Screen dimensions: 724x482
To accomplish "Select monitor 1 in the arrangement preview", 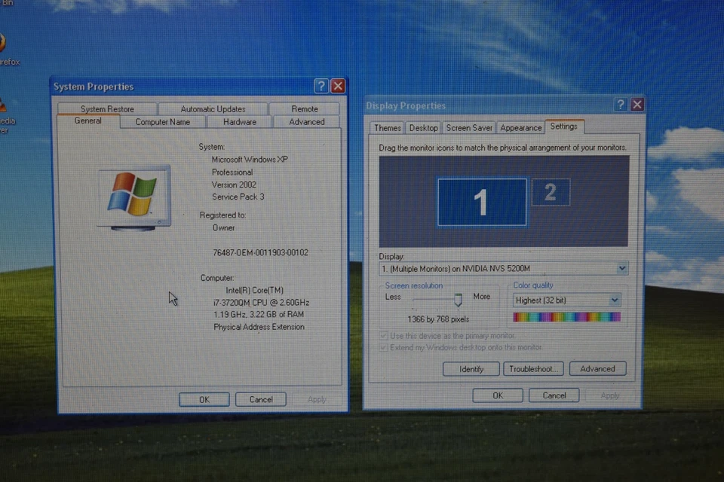I will [x=481, y=202].
